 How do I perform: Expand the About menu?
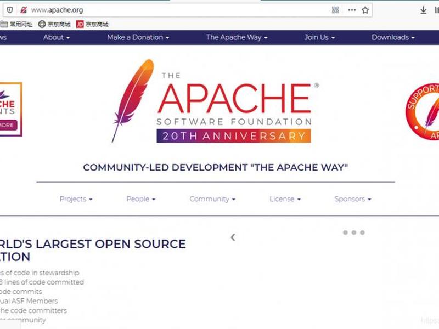(57, 37)
